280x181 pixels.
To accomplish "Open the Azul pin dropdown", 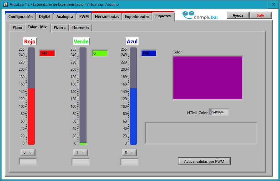I will click(129, 152).
